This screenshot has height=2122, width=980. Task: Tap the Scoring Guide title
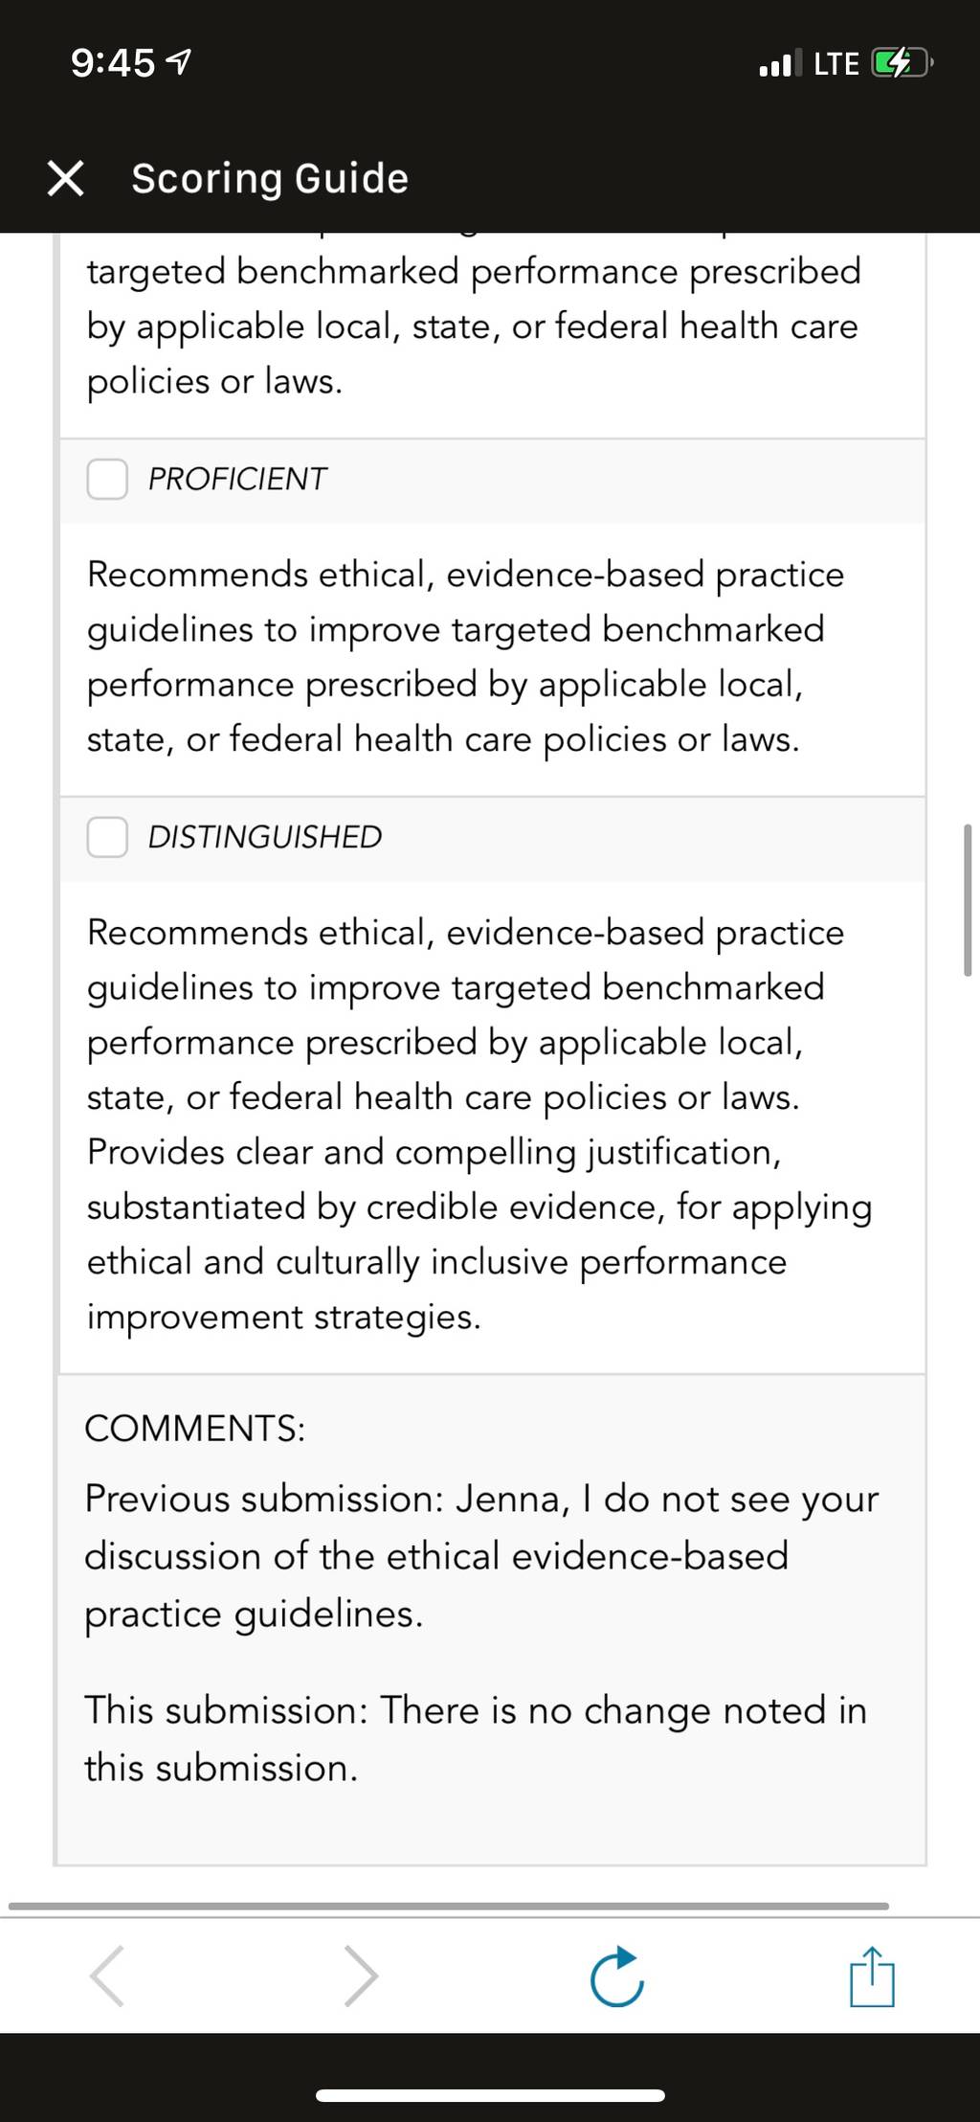tap(270, 178)
